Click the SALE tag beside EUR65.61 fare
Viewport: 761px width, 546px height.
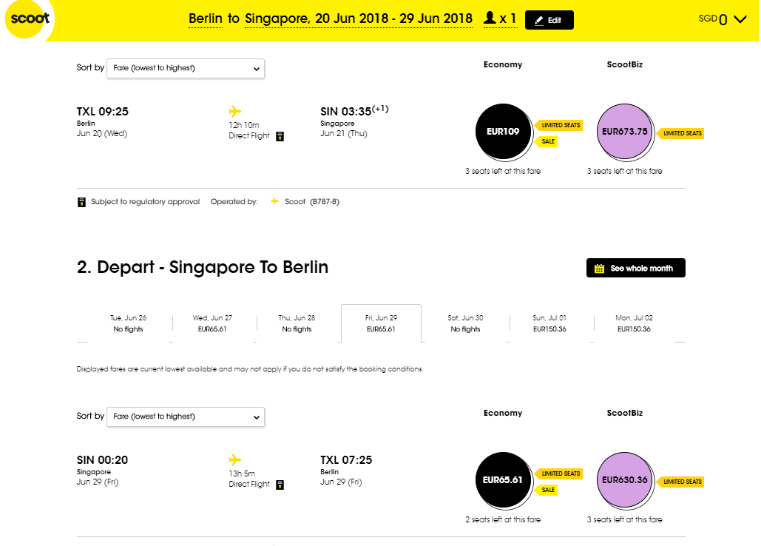pos(547,490)
